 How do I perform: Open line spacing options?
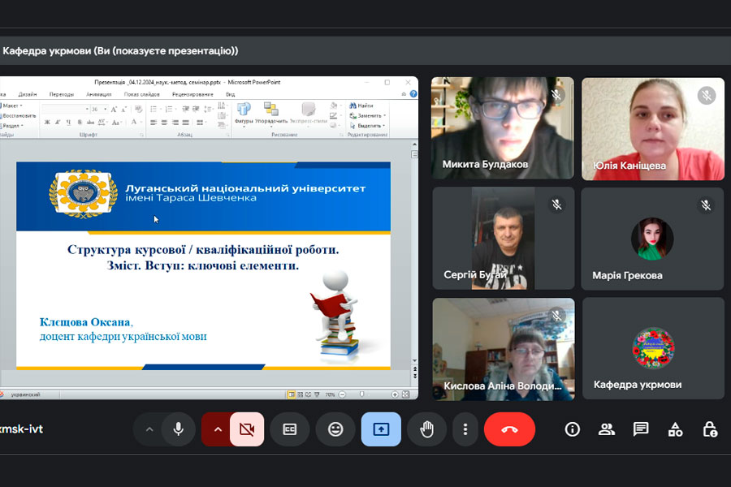pos(209,110)
